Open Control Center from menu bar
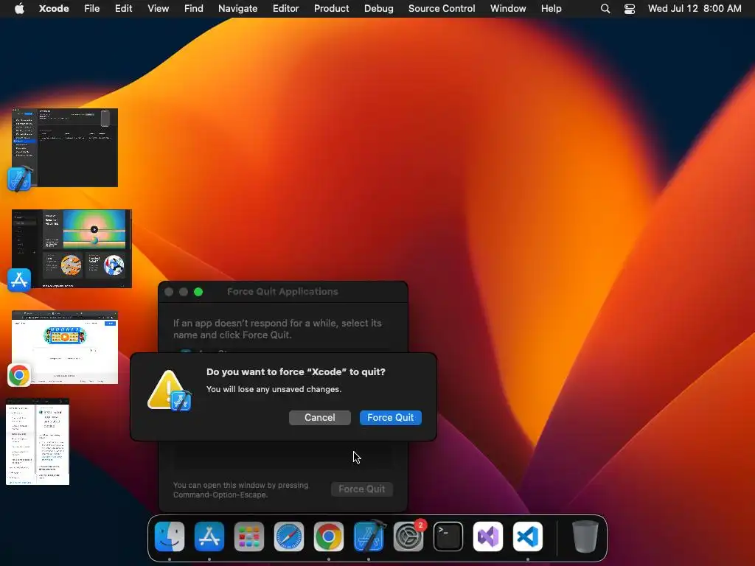Image resolution: width=755 pixels, height=566 pixels. (x=630, y=9)
